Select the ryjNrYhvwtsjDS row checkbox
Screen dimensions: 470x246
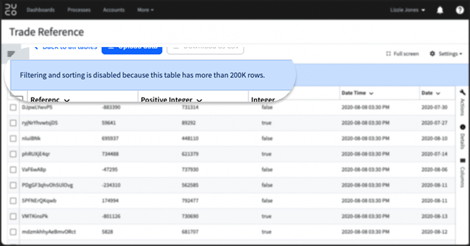click(13, 123)
